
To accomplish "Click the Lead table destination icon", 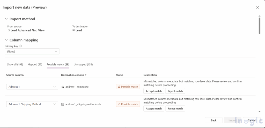I will 73,30.
